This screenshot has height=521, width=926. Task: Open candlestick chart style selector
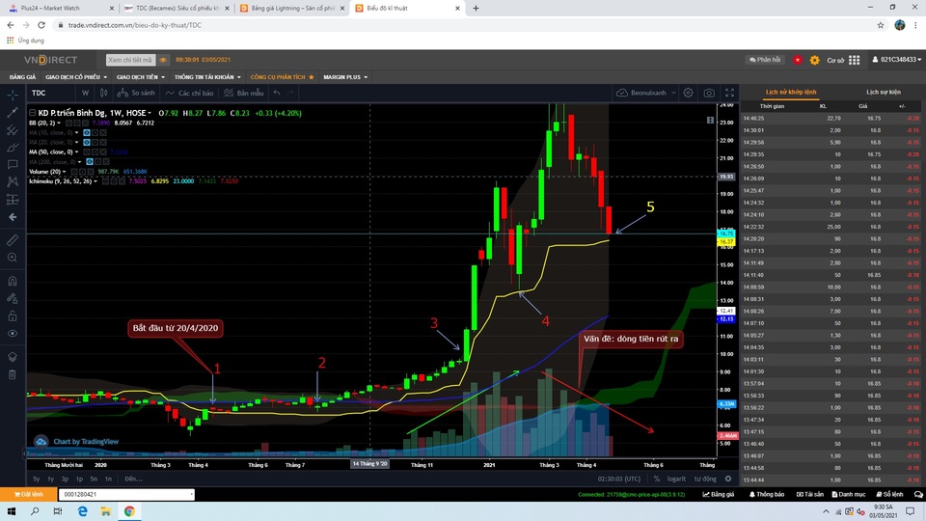[x=104, y=93]
